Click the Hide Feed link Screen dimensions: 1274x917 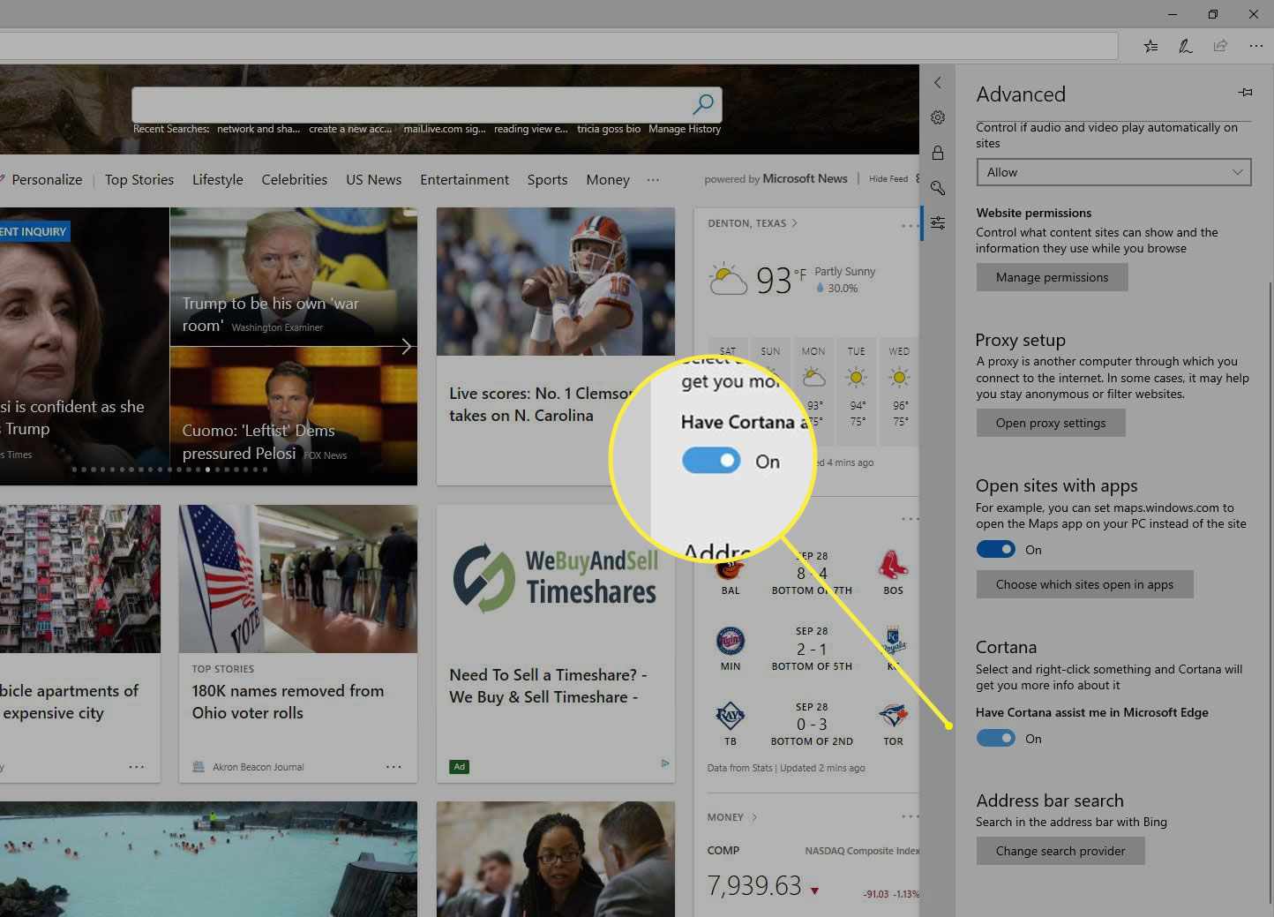[888, 179]
